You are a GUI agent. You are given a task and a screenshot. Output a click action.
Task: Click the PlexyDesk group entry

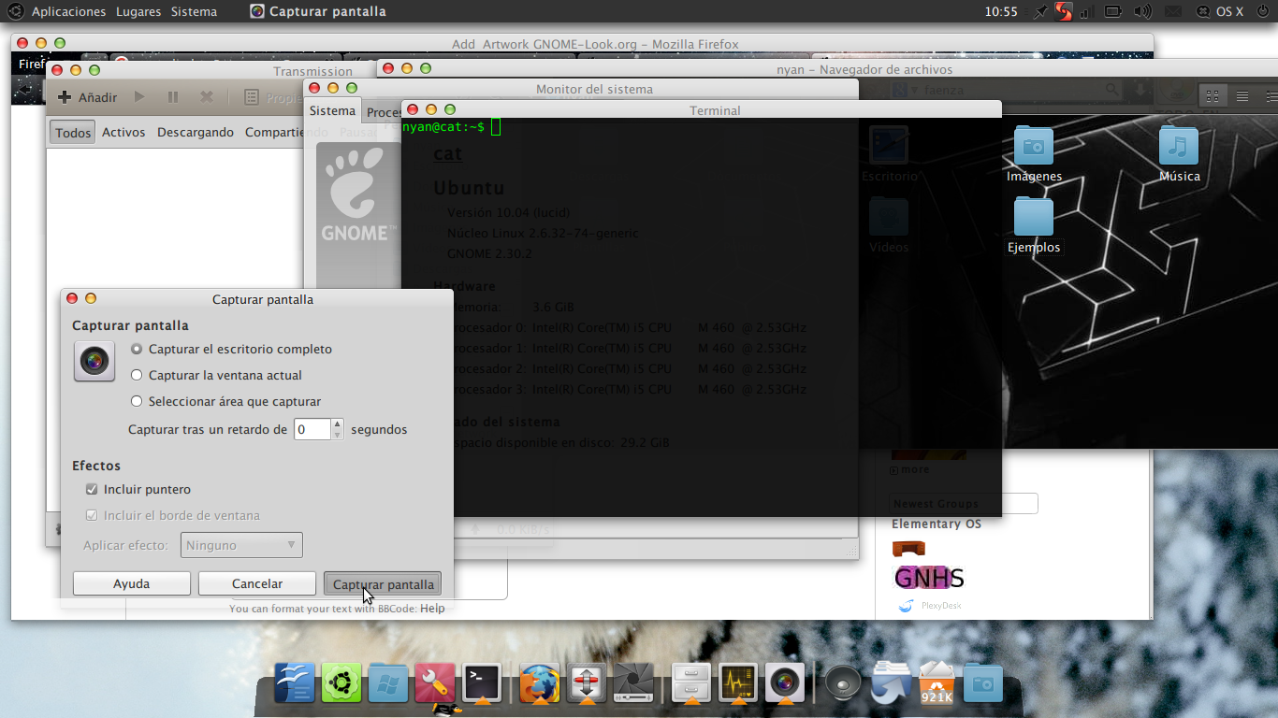pos(930,606)
